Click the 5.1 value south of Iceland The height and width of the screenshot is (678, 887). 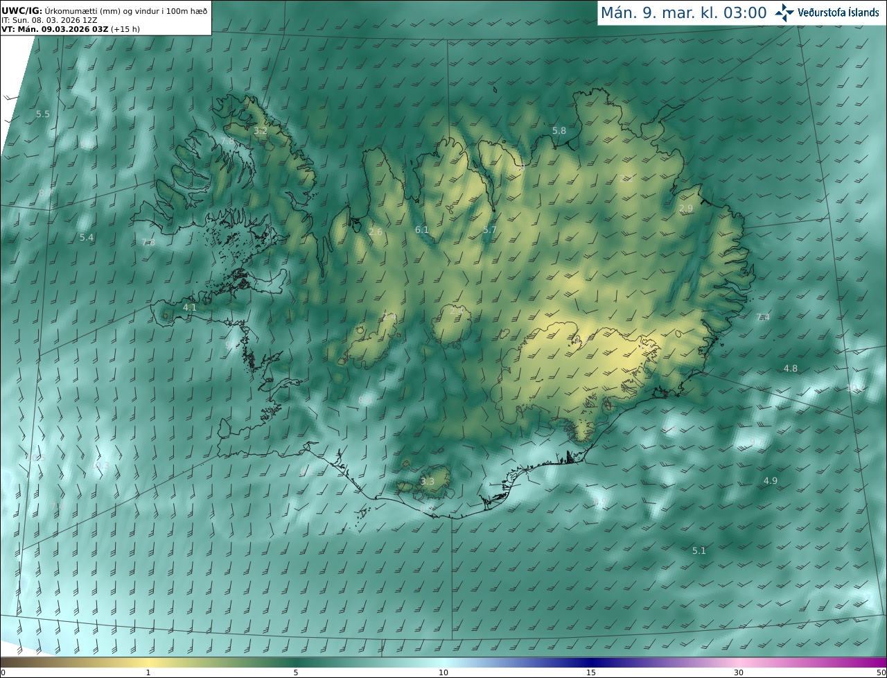pyautogui.click(x=699, y=550)
